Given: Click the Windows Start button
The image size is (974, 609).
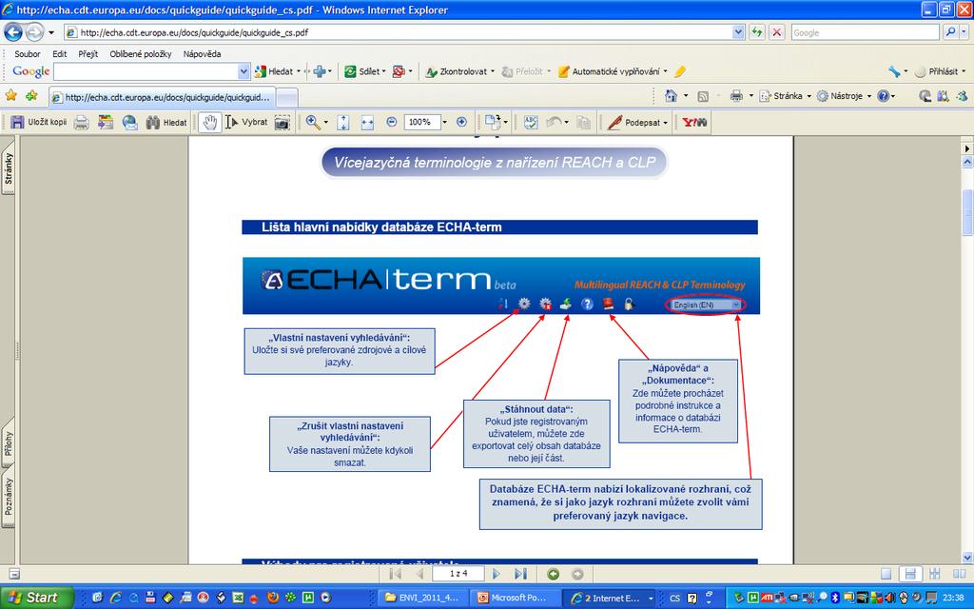Looking at the screenshot, I should coord(36,598).
